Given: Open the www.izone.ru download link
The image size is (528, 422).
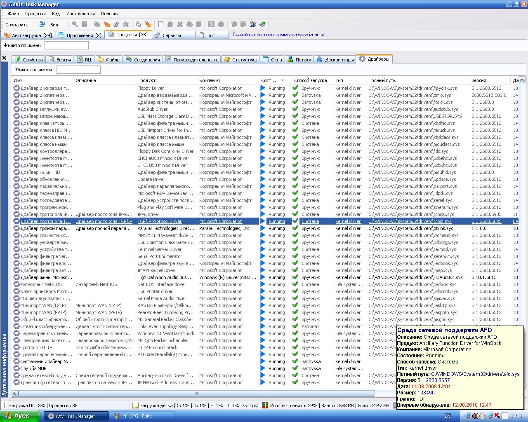Looking at the screenshot, I should (279, 35).
